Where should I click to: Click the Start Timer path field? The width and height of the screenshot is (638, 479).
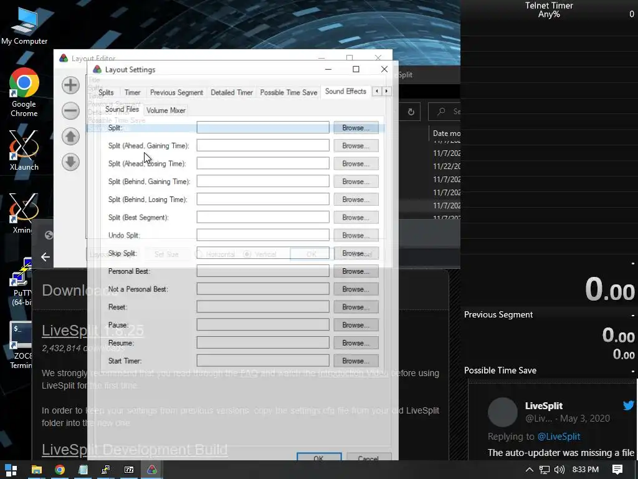pos(263,360)
